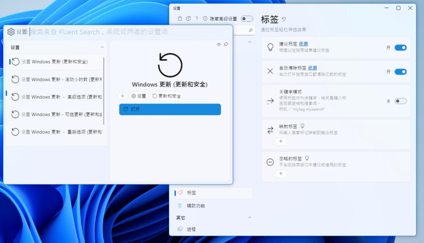Click the lightbulb hint beside 忽略的标签
The height and width of the screenshot is (243, 424).
click(x=307, y=158)
